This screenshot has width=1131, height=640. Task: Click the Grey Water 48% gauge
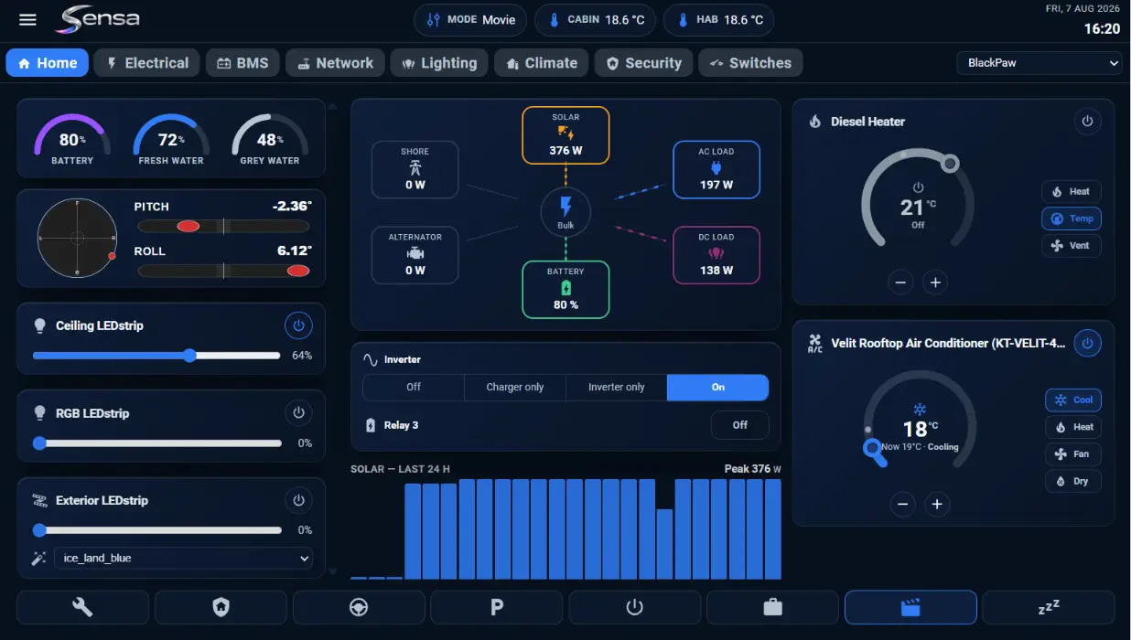tap(270, 139)
